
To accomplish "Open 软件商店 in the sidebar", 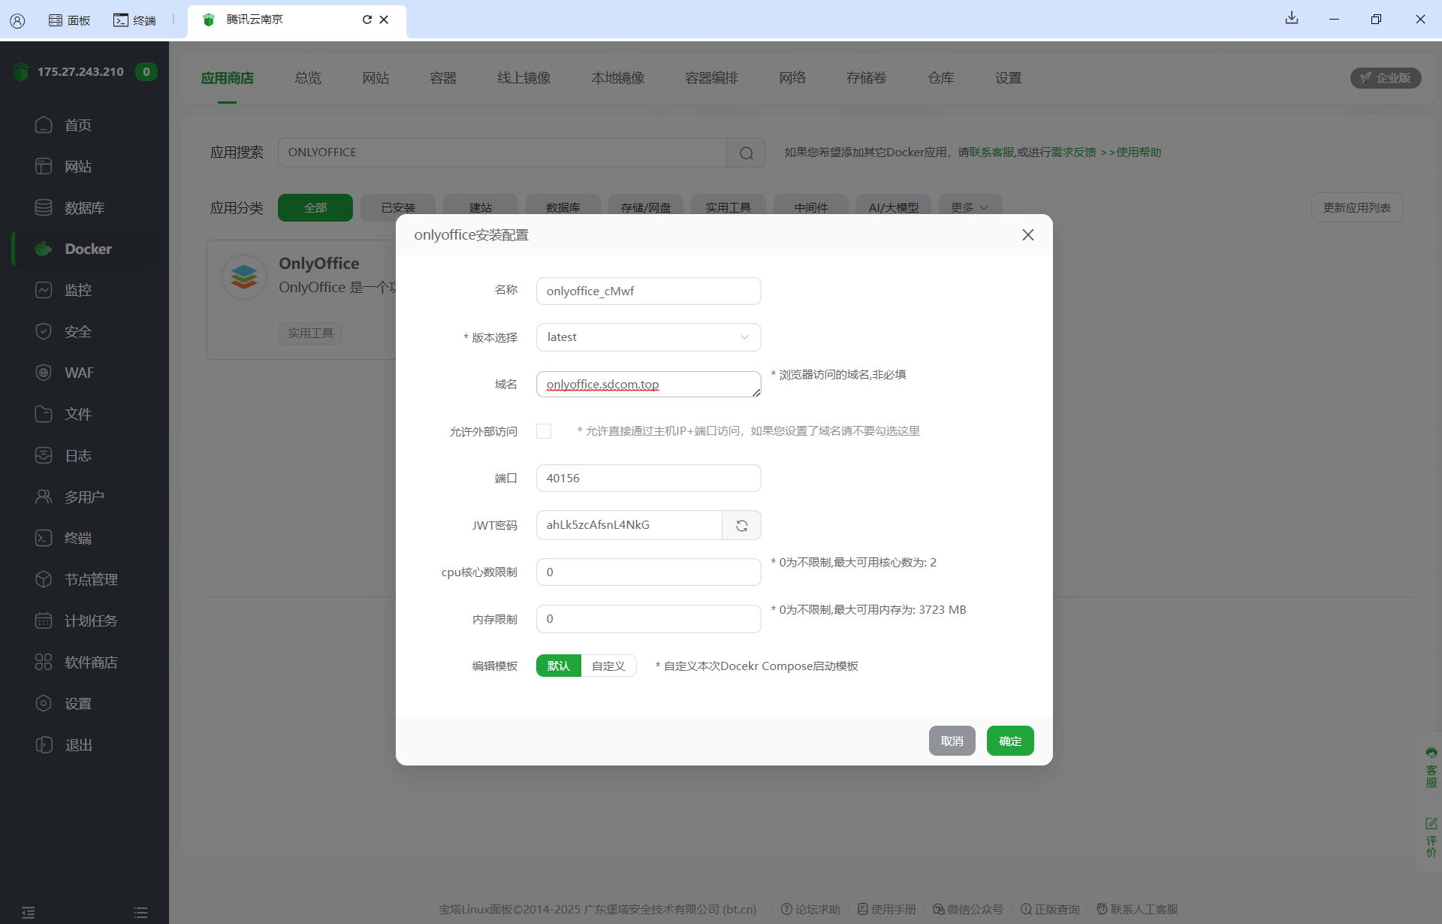I will (x=90, y=662).
